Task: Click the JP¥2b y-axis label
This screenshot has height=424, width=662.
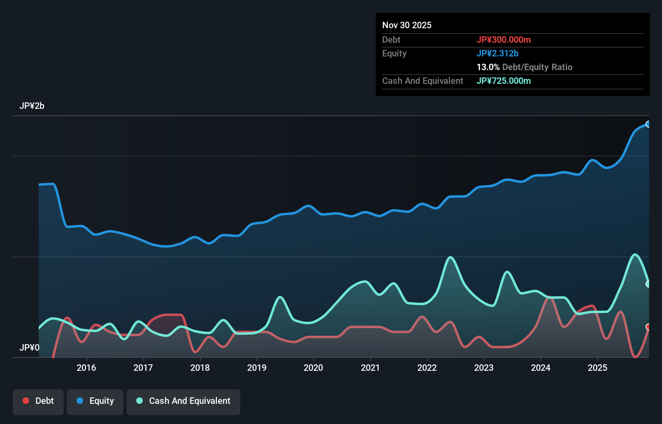Action: tap(32, 106)
